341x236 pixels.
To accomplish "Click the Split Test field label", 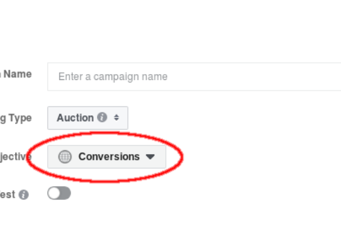I will [8, 195].
